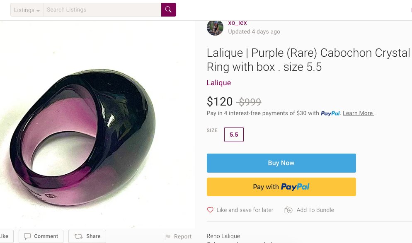Click Like and save for later text

coord(245,210)
